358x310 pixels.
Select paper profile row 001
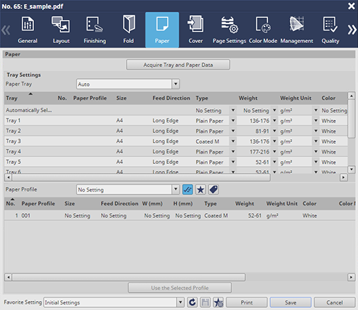tap(179, 216)
